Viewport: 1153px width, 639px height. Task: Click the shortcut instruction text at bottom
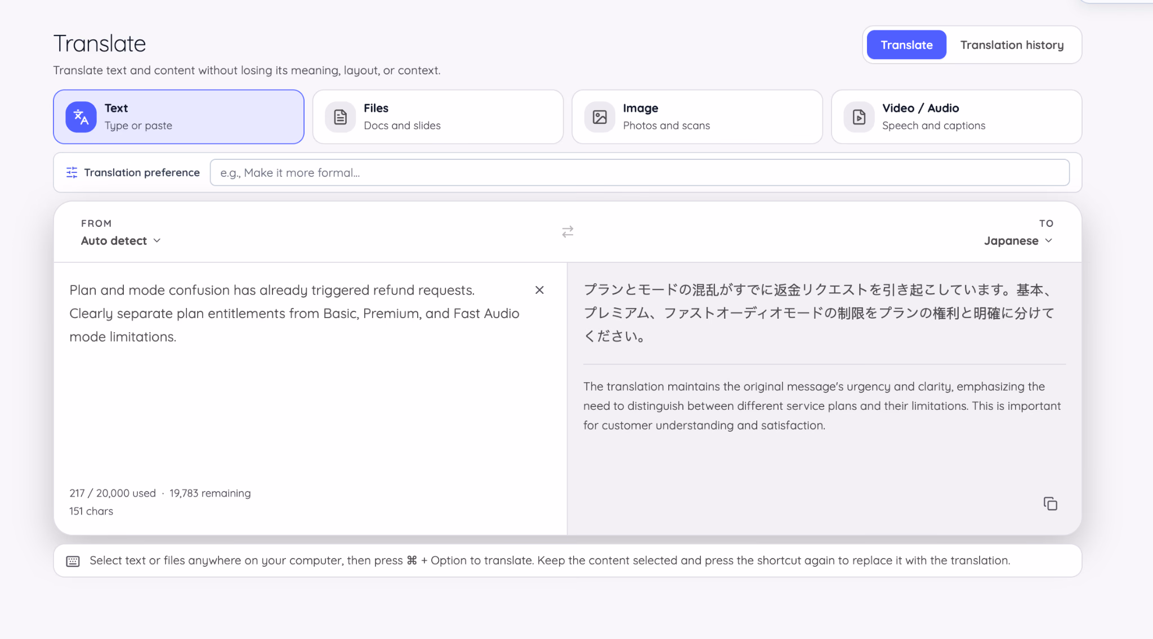(x=550, y=561)
